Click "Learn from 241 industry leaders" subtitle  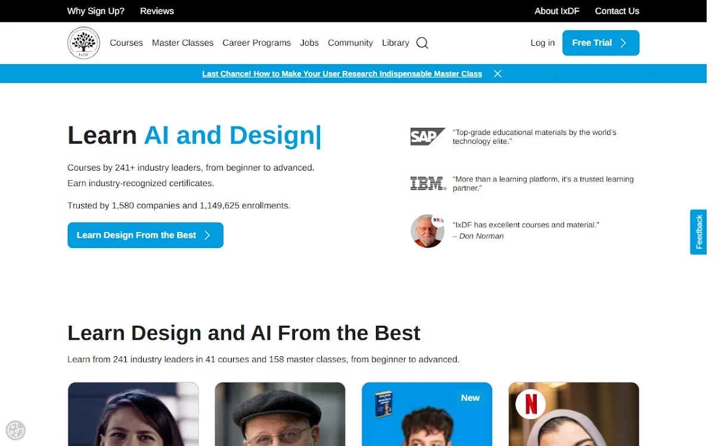point(263,360)
